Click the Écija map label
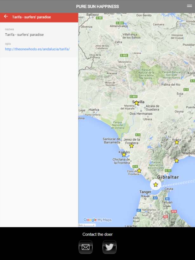The width and height of the screenshot is (195, 260). tap(180, 94)
